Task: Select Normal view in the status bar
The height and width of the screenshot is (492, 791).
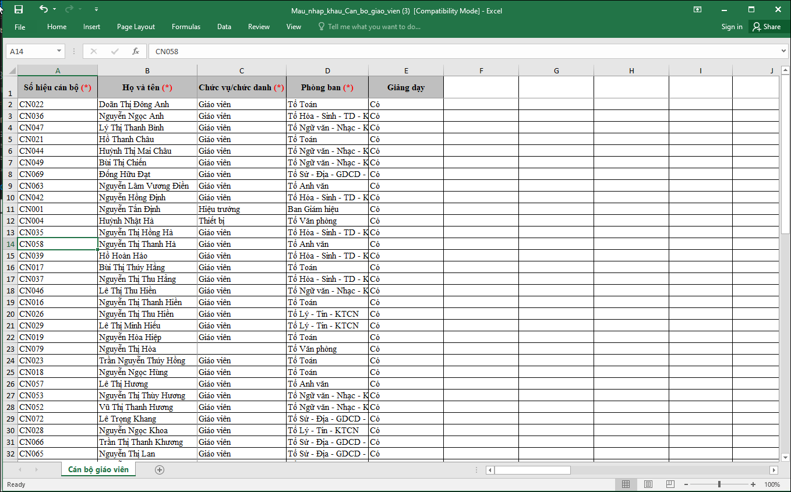Action: (626, 484)
